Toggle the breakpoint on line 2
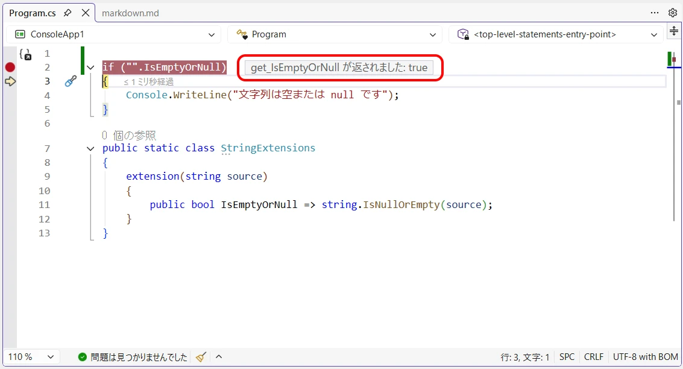The image size is (683, 369). pos(10,67)
